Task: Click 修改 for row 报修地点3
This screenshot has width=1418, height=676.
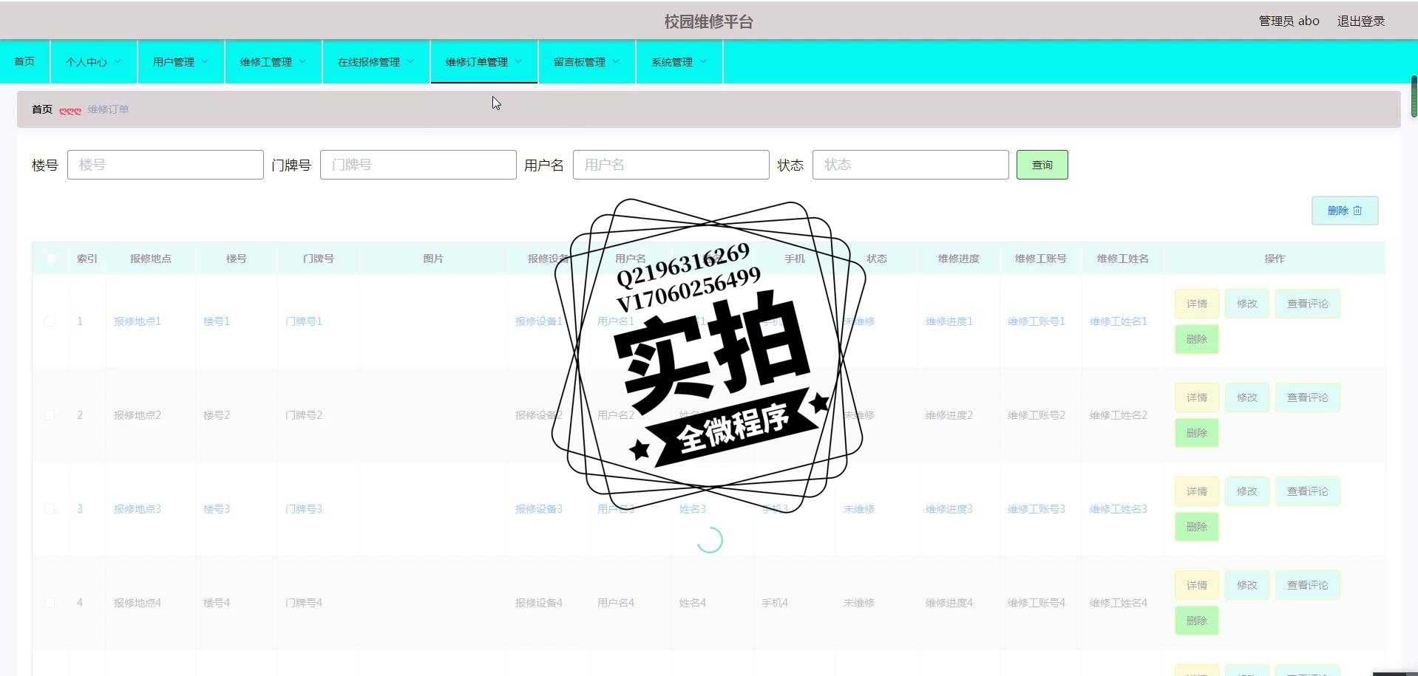Action: coord(1247,491)
